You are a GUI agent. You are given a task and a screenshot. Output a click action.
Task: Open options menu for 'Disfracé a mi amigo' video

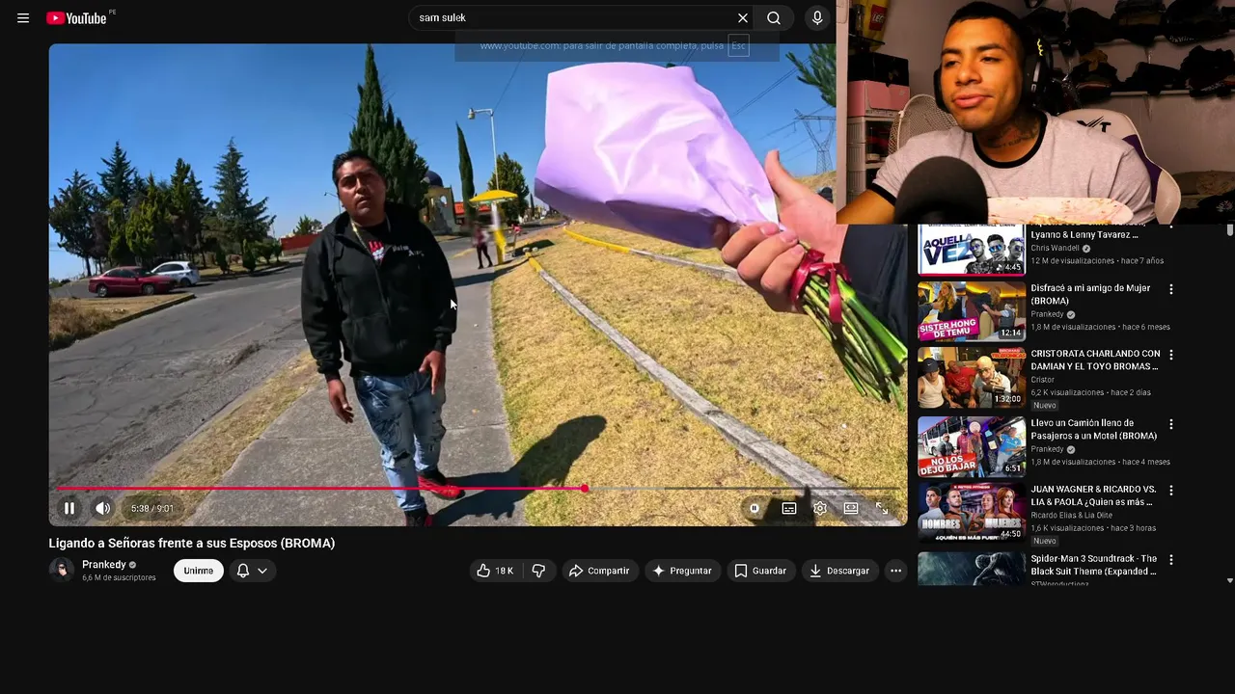[1171, 289]
